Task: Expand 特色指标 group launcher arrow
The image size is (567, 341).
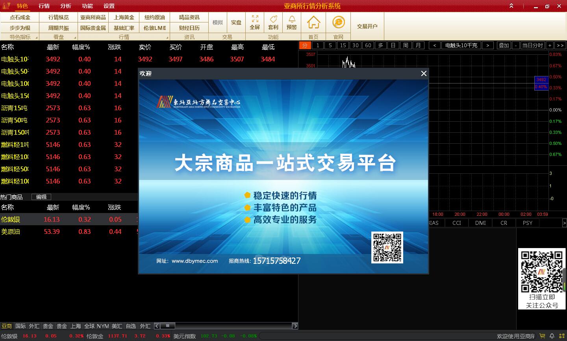Action: tap(37, 37)
